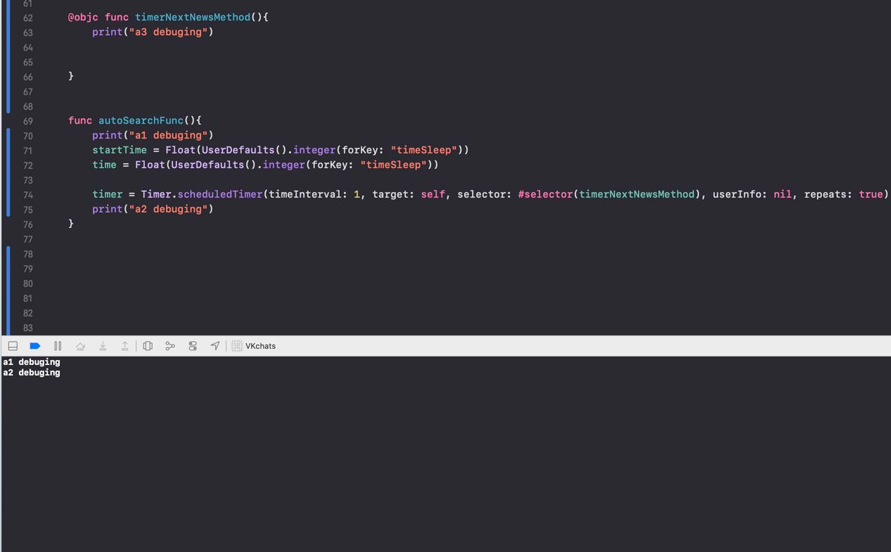Click the VKchats app grid icon
Image resolution: width=891 pixels, height=552 pixels.
tap(237, 346)
